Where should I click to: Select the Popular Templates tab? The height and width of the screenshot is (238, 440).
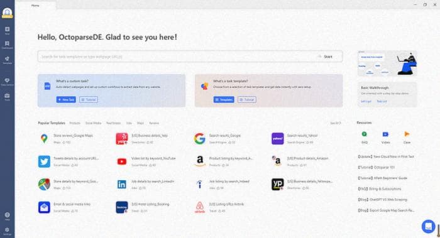52,123
